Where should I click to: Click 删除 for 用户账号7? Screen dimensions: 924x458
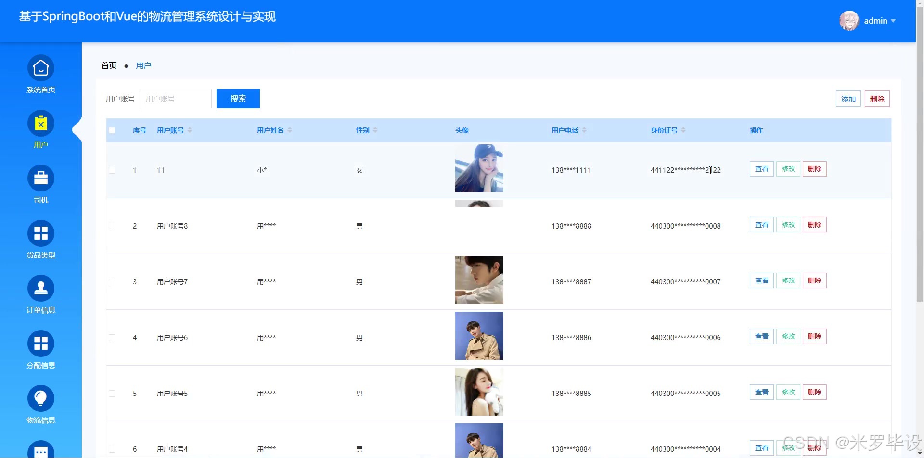coord(815,280)
